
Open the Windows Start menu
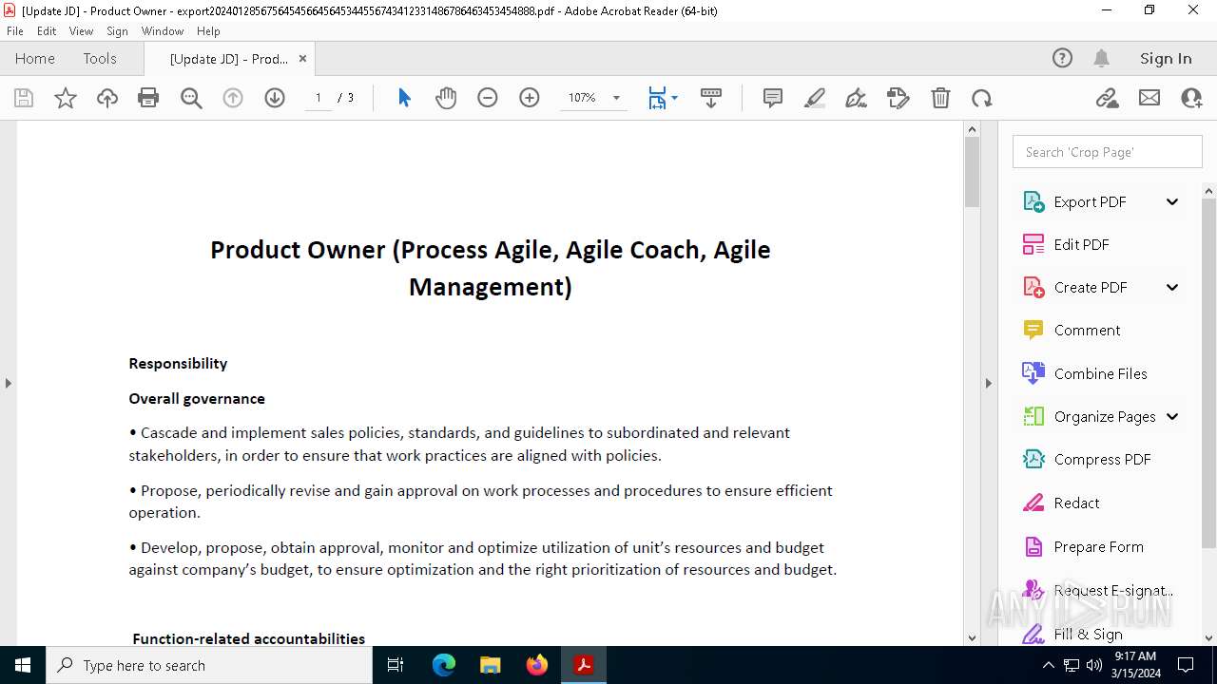click(x=22, y=665)
